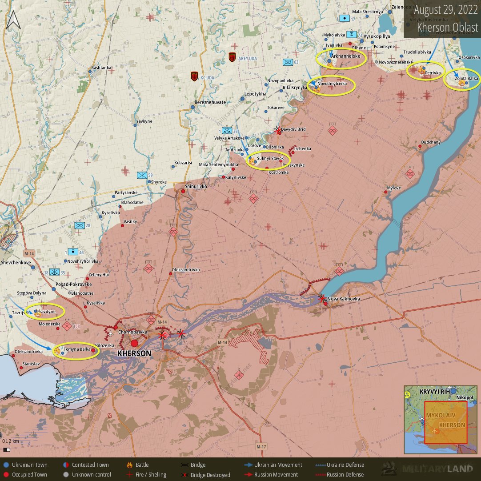Click the 'Davydiv Brid' town label

point(293,129)
